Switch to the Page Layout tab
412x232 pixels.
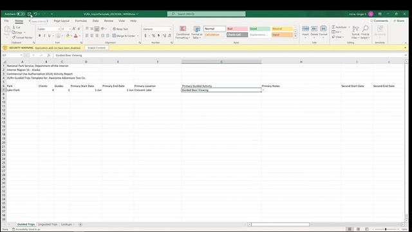point(62,21)
